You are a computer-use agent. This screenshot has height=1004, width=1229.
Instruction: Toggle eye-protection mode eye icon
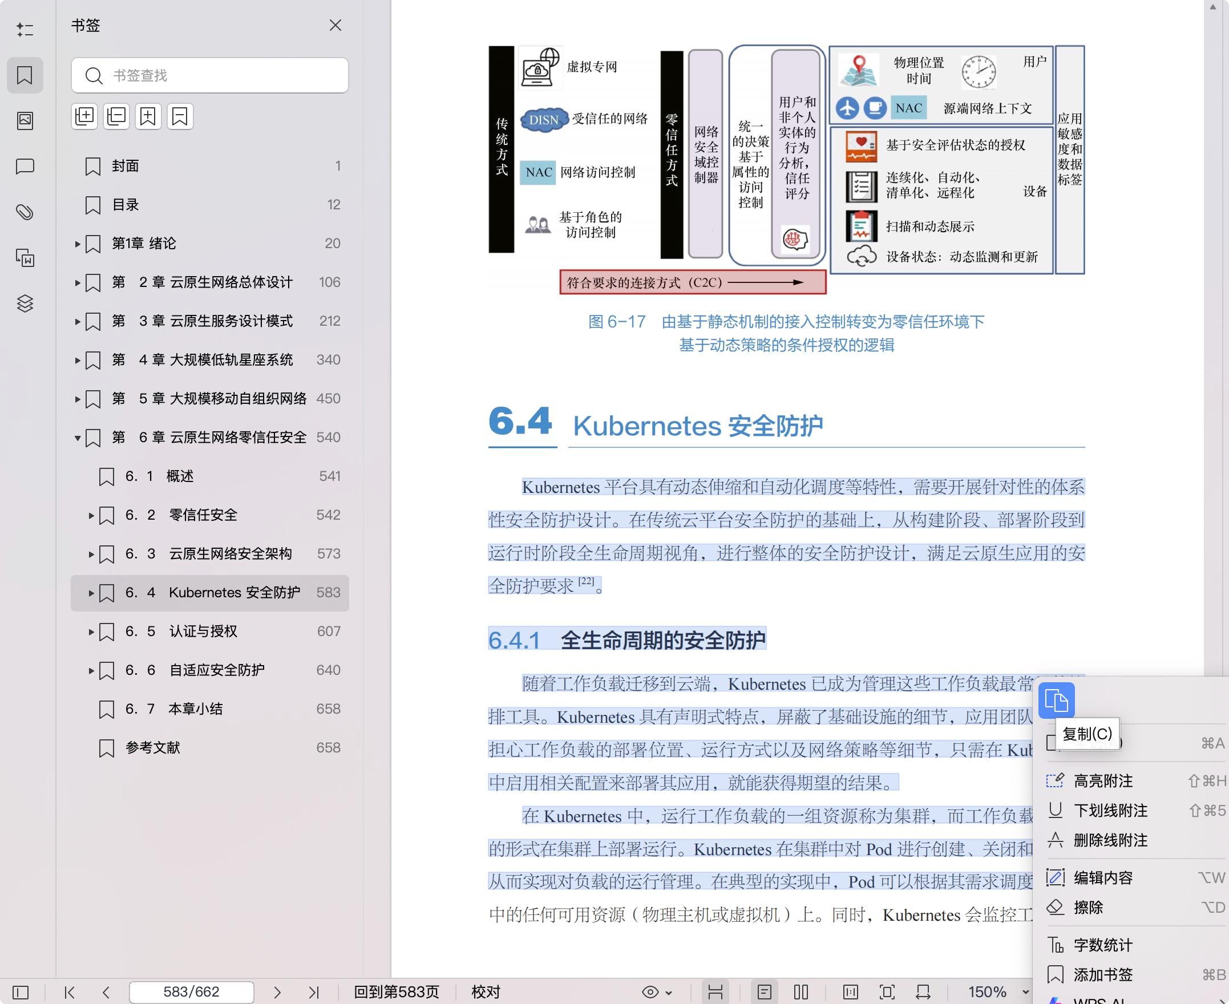(650, 992)
